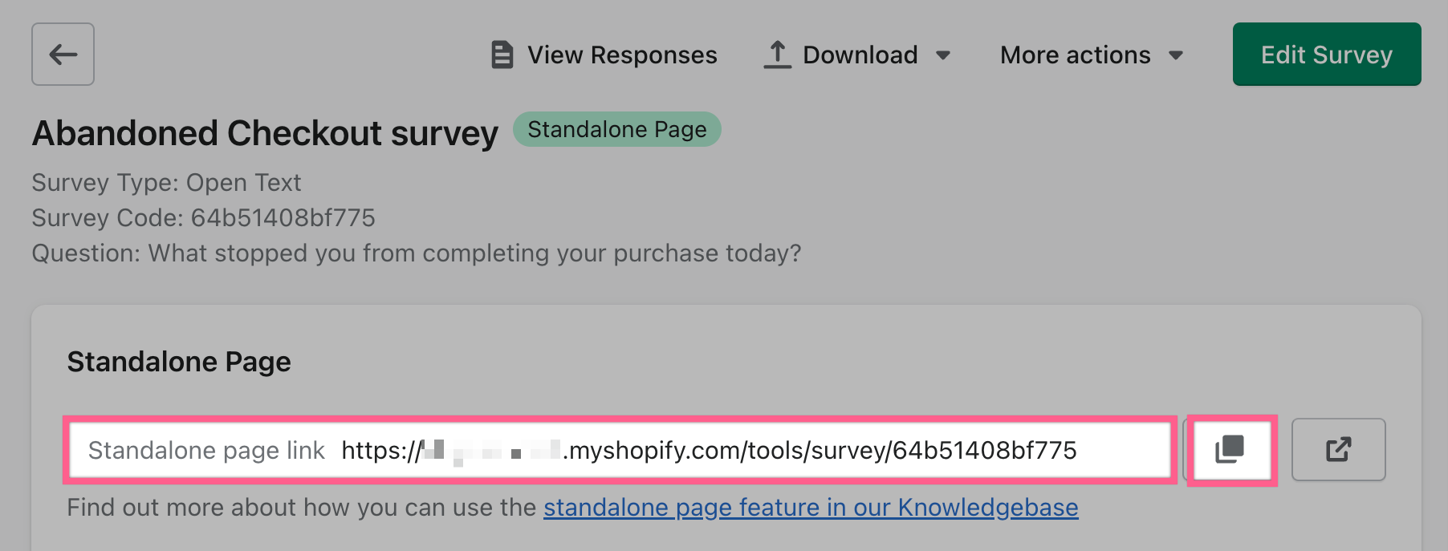Image resolution: width=1448 pixels, height=551 pixels.
Task: Open the More actions menu
Action: (1075, 55)
